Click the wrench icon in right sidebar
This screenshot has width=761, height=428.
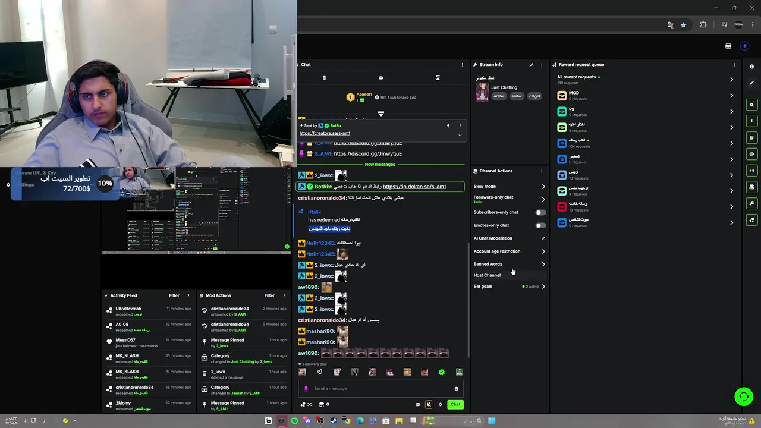tap(751, 203)
